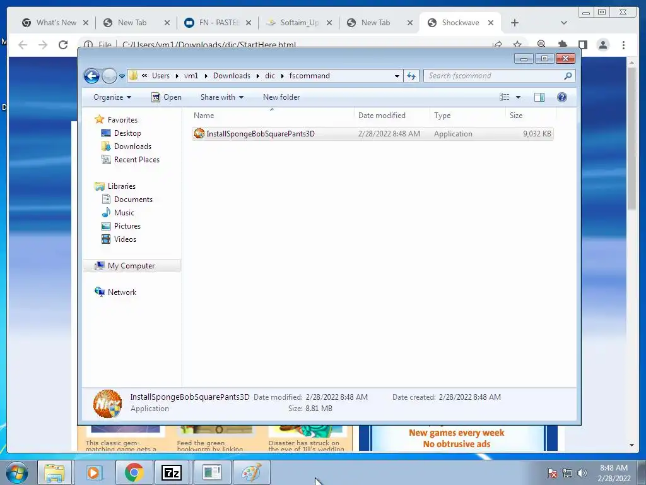This screenshot has width=646, height=485.
Task: Sort by the Size column header
Action: (x=530, y=116)
